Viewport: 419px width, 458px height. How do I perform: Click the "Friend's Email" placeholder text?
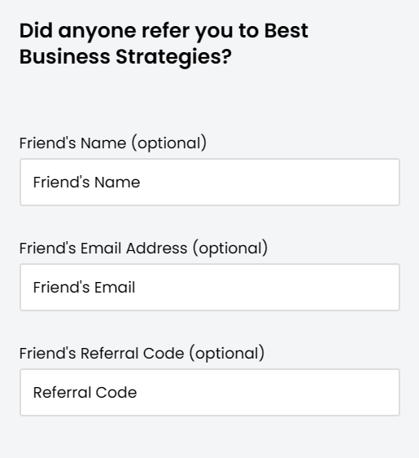(x=85, y=288)
